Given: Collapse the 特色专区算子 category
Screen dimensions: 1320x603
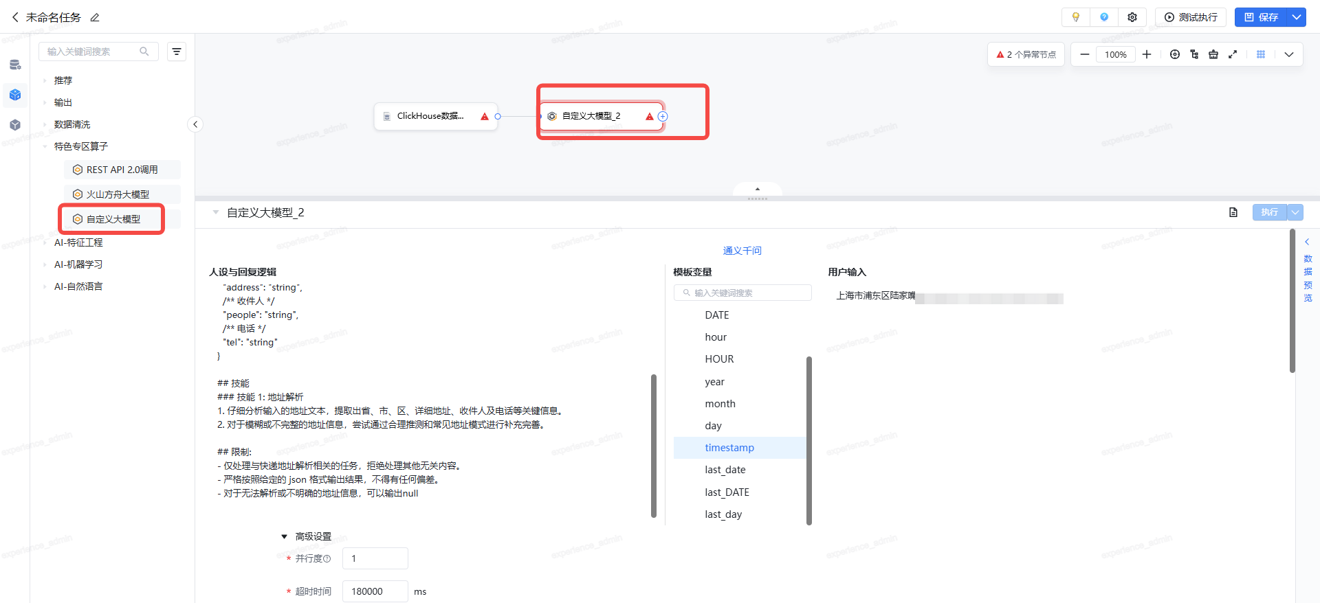Looking at the screenshot, I should [x=45, y=146].
